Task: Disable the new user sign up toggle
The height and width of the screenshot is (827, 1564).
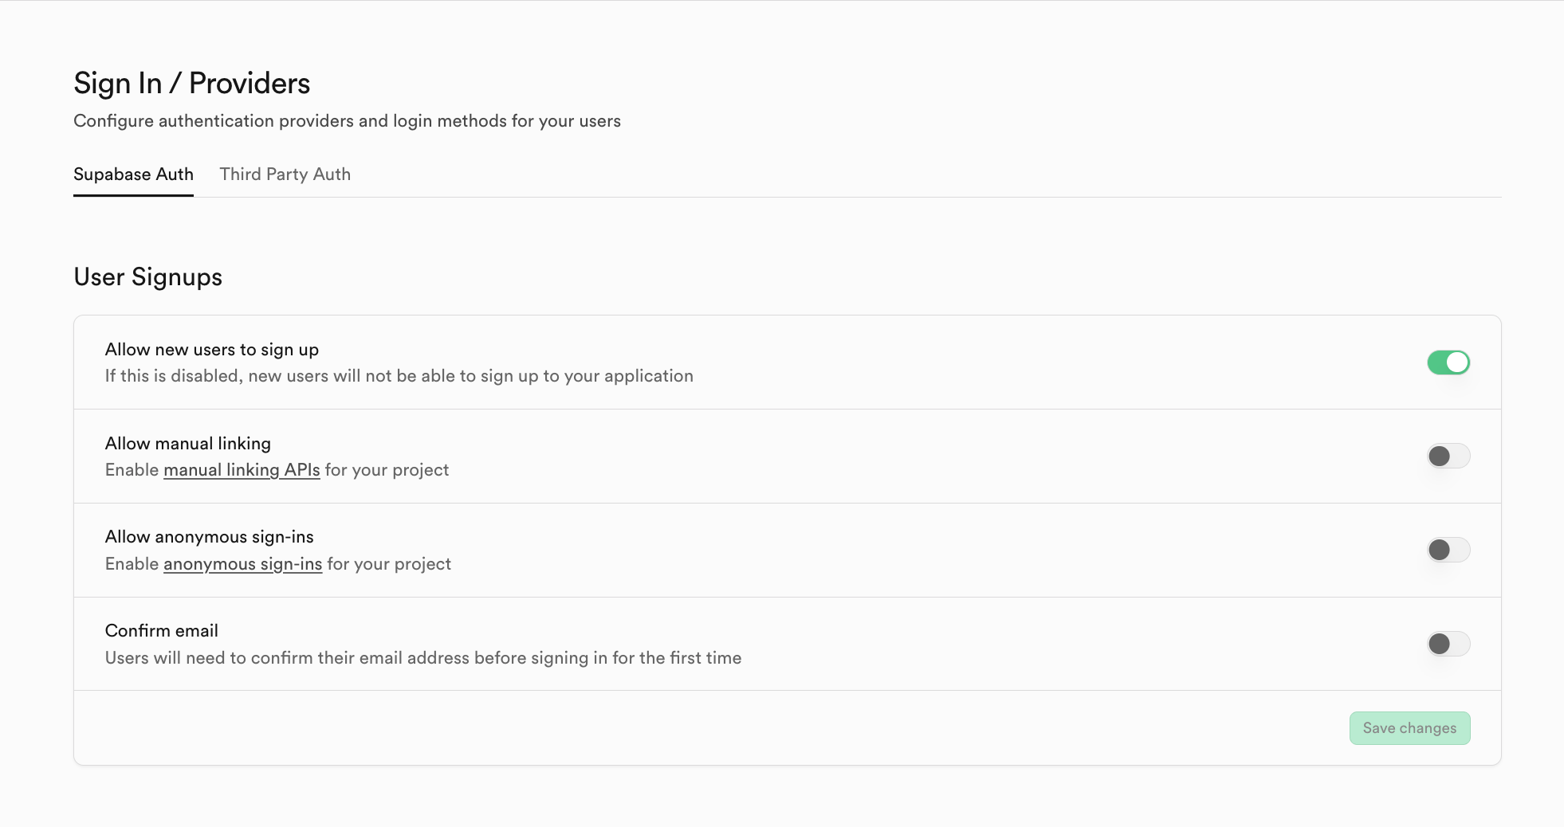Action: pos(1448,363)
